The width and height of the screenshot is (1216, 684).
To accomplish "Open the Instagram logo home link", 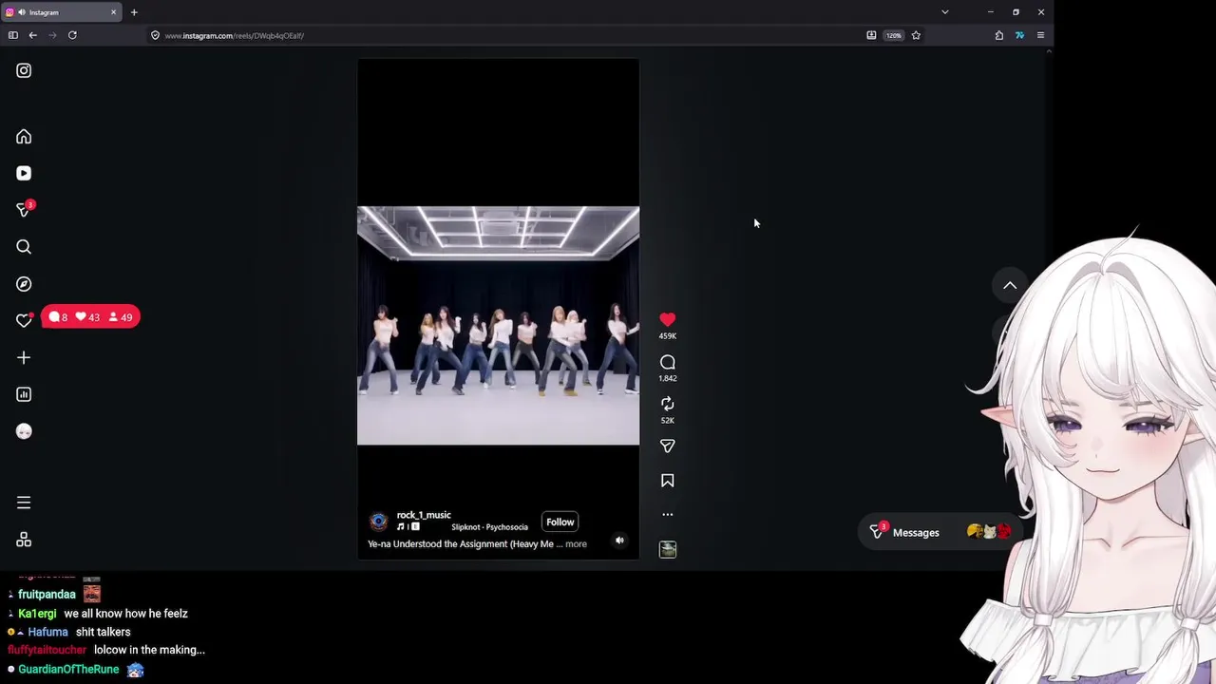I will [x=24, y=70].
